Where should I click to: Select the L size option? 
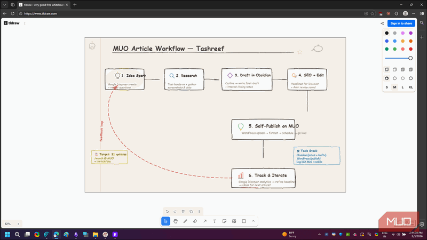[x=402, y=87]
